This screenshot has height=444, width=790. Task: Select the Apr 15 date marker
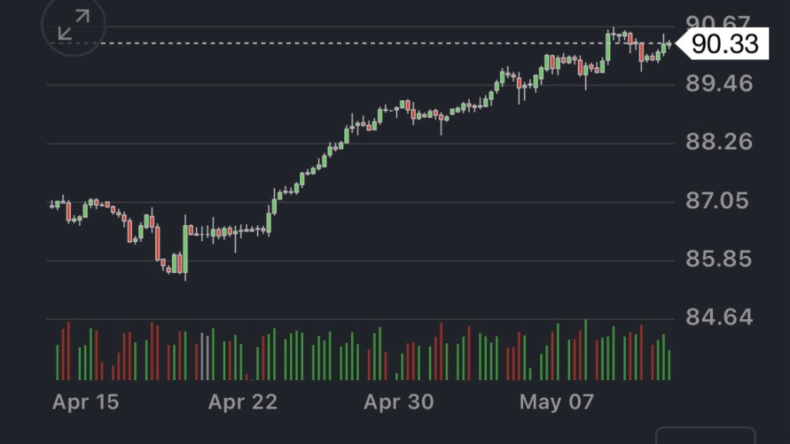[86, 402]
